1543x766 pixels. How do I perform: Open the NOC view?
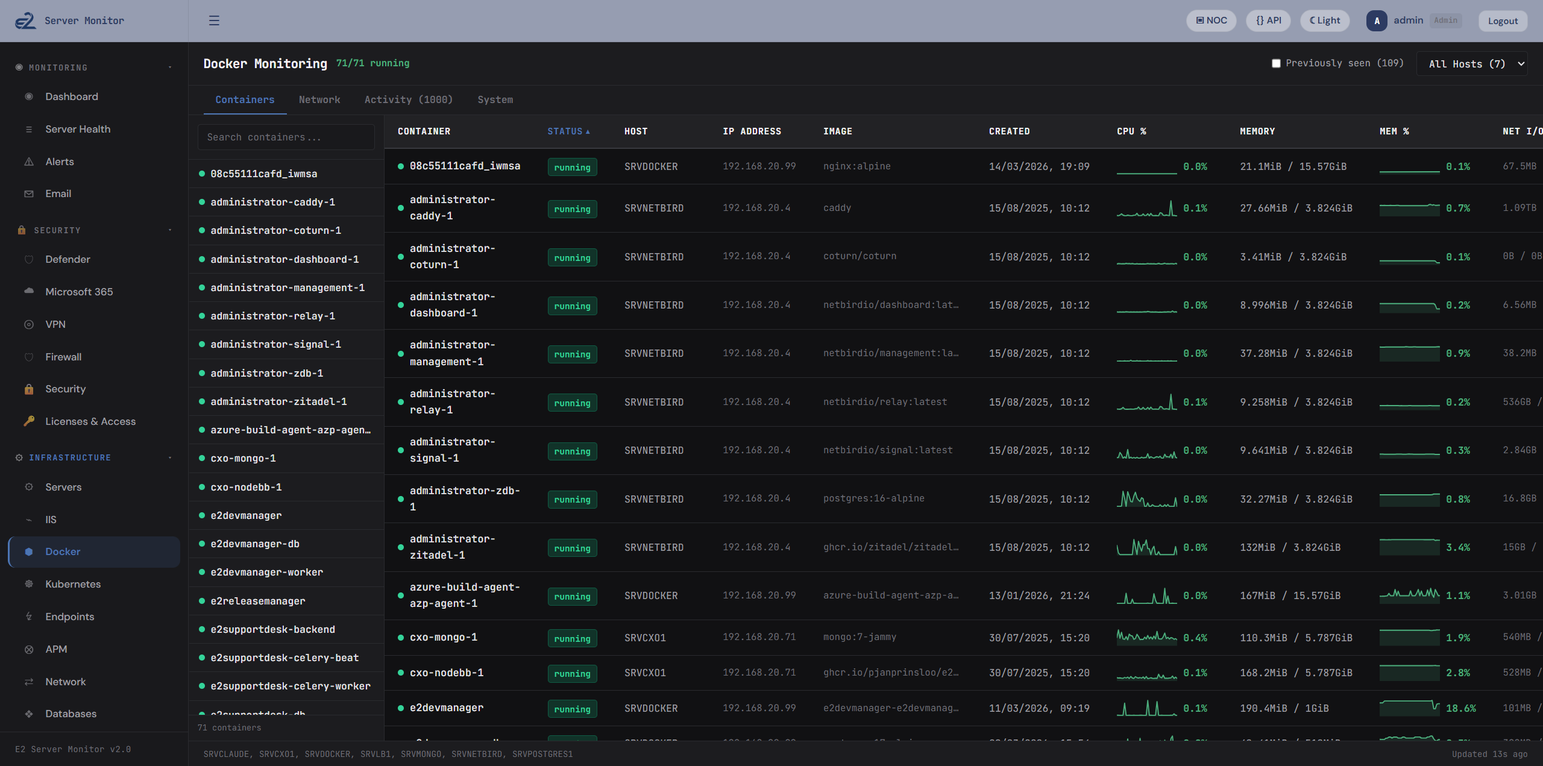pos(1211,20)
